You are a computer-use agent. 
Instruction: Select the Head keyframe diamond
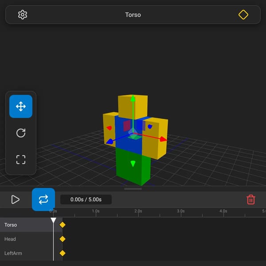point(63,239)
